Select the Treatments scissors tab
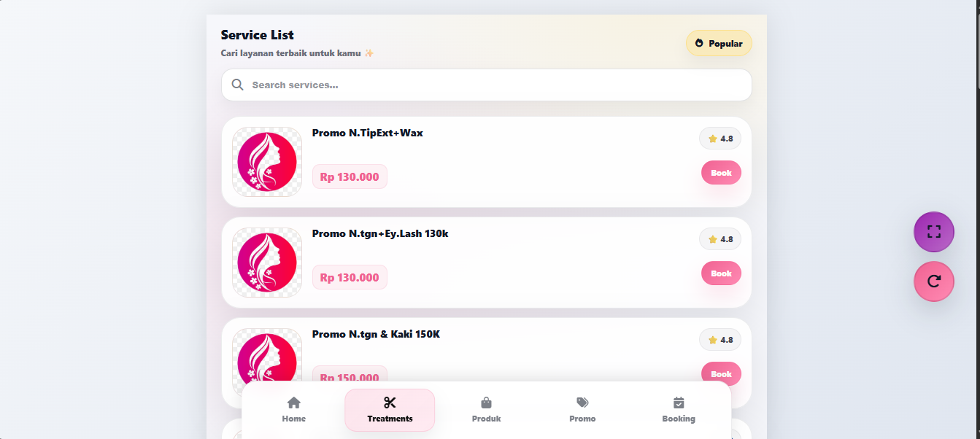Screen dimensions: 980x439 (390, 409)
